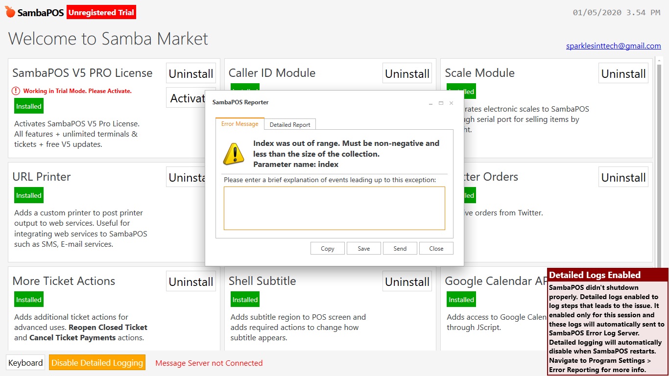Open the sparklesinttech@gmail.com account link
The image size is (669, 376).
(614, 46)
